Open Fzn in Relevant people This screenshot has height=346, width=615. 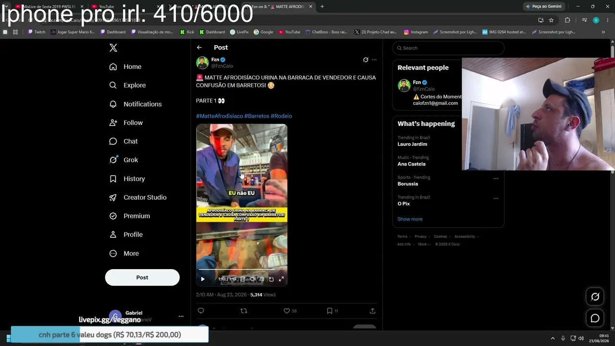pyautogui.click(x=417, y=82)
